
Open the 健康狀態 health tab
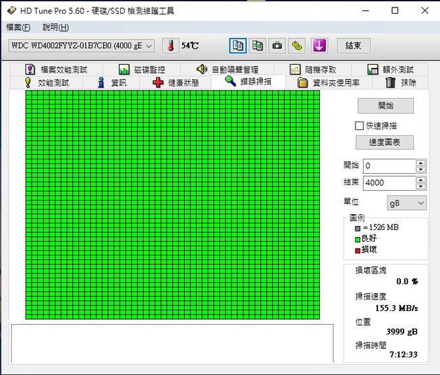pos(176,82)
